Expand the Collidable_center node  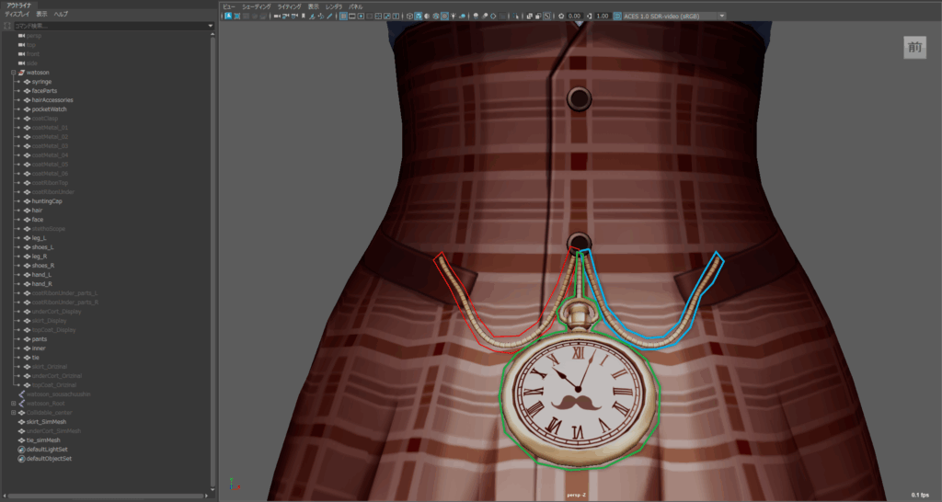(14, 413)
